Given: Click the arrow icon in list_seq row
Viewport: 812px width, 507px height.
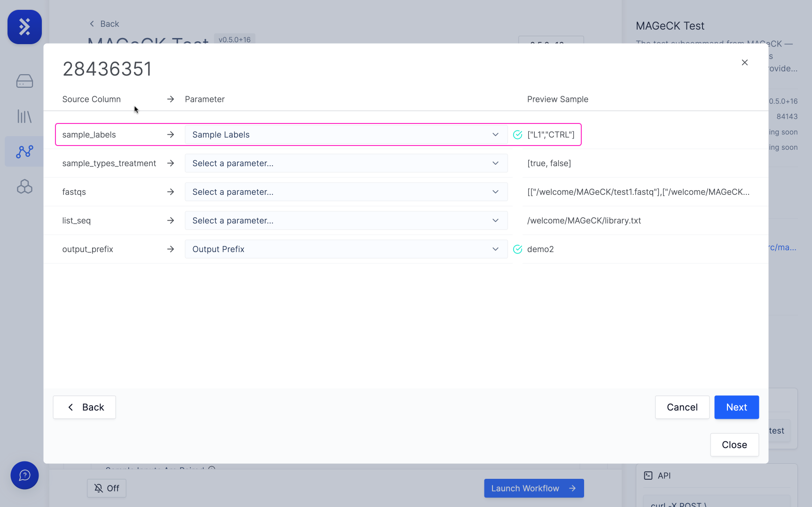Looking at the screenshot, I should point(171,221).
